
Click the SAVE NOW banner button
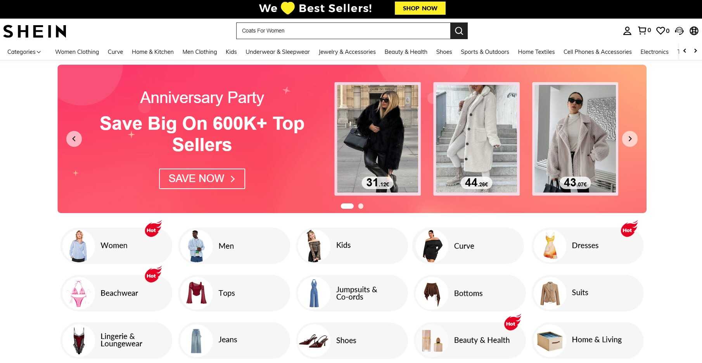(202, 179)
